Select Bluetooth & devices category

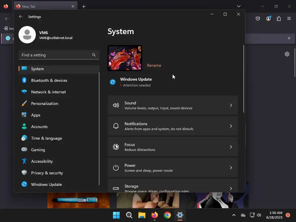click(59, 80)
